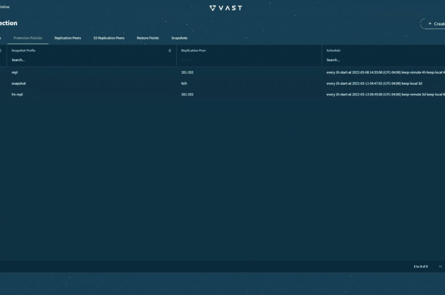Click the Create button
The height and width of the screenshot is (295, 445).
coord(433,23)
